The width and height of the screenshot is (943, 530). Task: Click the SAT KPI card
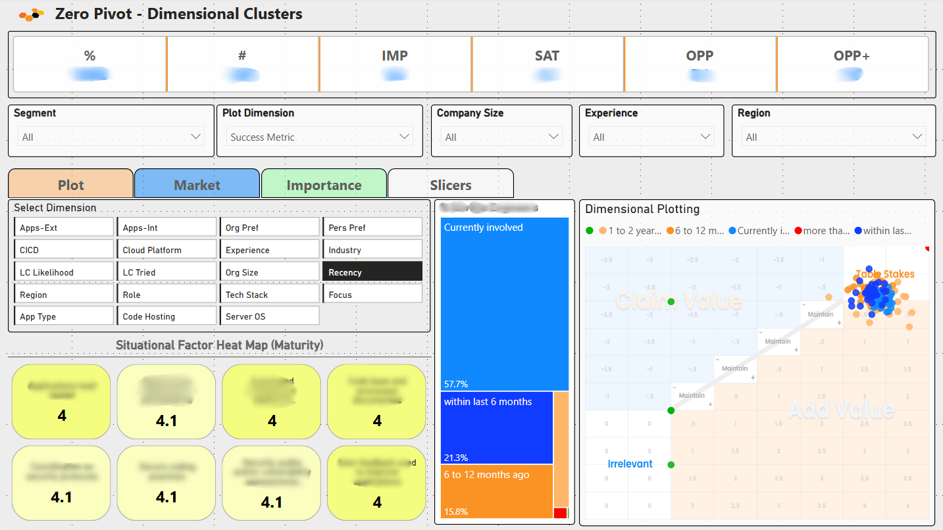(548, 64)
